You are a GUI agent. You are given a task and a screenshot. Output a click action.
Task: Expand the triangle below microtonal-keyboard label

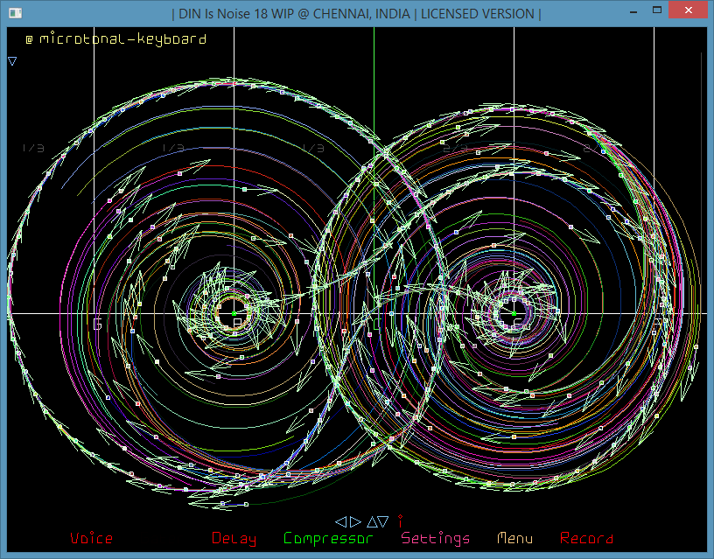tap(12, 61)
